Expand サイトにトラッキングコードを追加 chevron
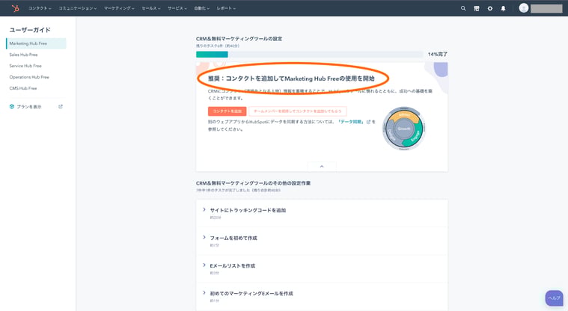The image size is (568, 311). pos(204,209)
